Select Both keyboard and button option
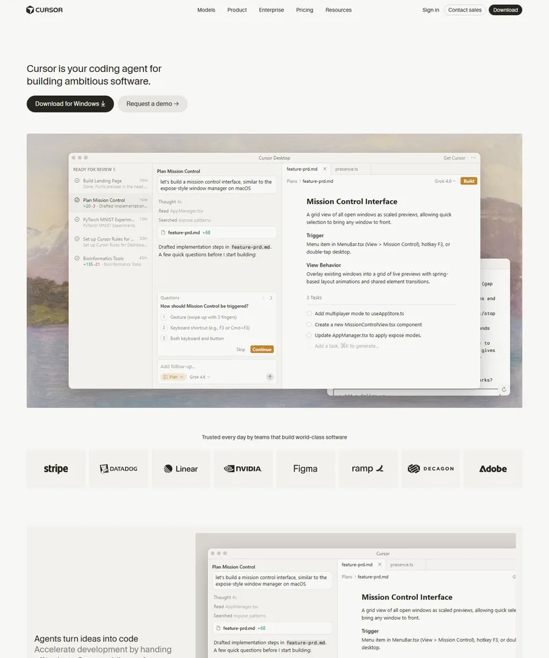Image resolution: width=549 pixels, height=658 pixels. (x=217, y=338)
